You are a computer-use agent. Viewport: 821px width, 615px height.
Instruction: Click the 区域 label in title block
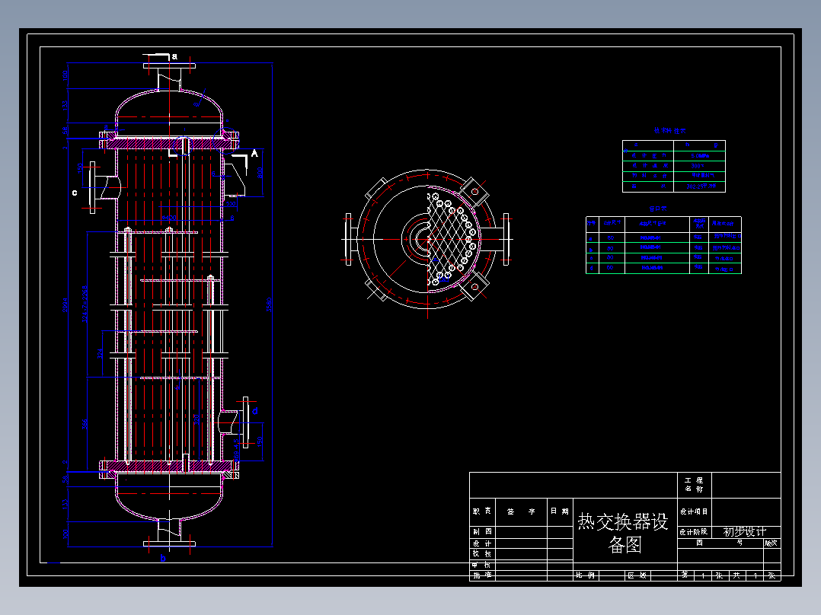pos(637,575)
